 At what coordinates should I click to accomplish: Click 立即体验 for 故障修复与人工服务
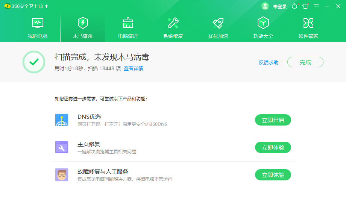click(273, 175)
